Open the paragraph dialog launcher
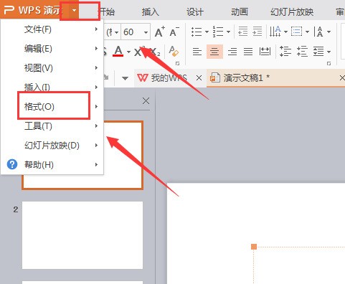Image resolution: width=345 pixels, height=284 pixels. tap(329, 64)
